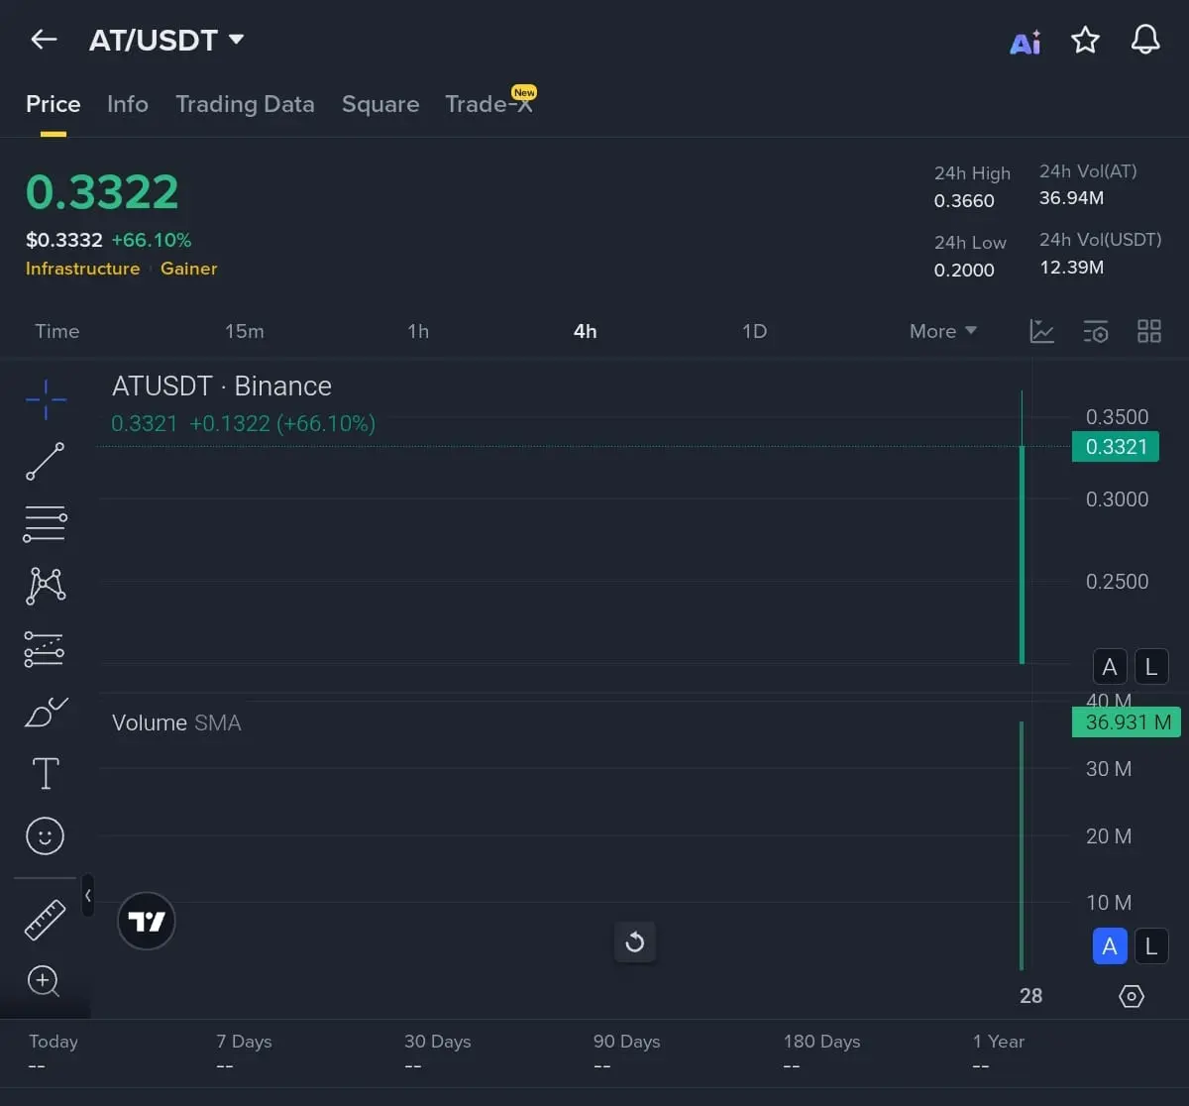
Task: Open chart display settings icon
Action: pos(1096,331)
